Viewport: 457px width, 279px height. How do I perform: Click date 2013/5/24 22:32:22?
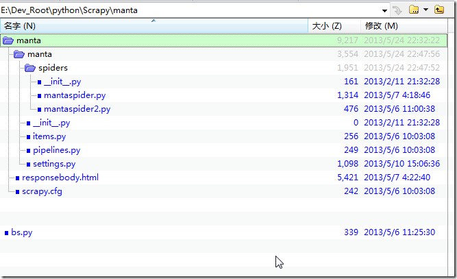click(x=402, y=40)
